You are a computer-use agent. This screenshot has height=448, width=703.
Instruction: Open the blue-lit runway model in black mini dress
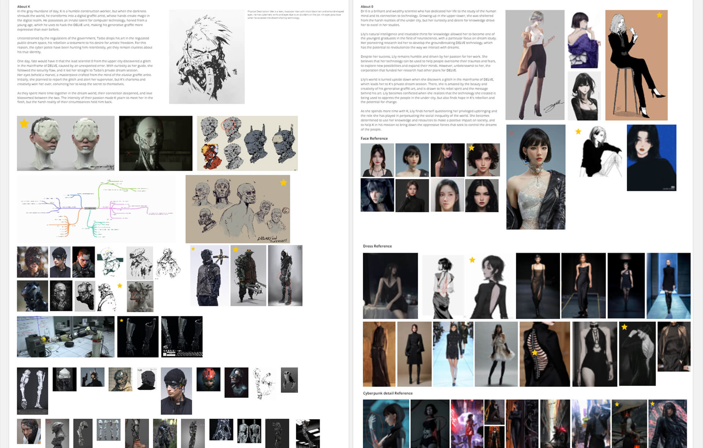(x=669, y=286)
